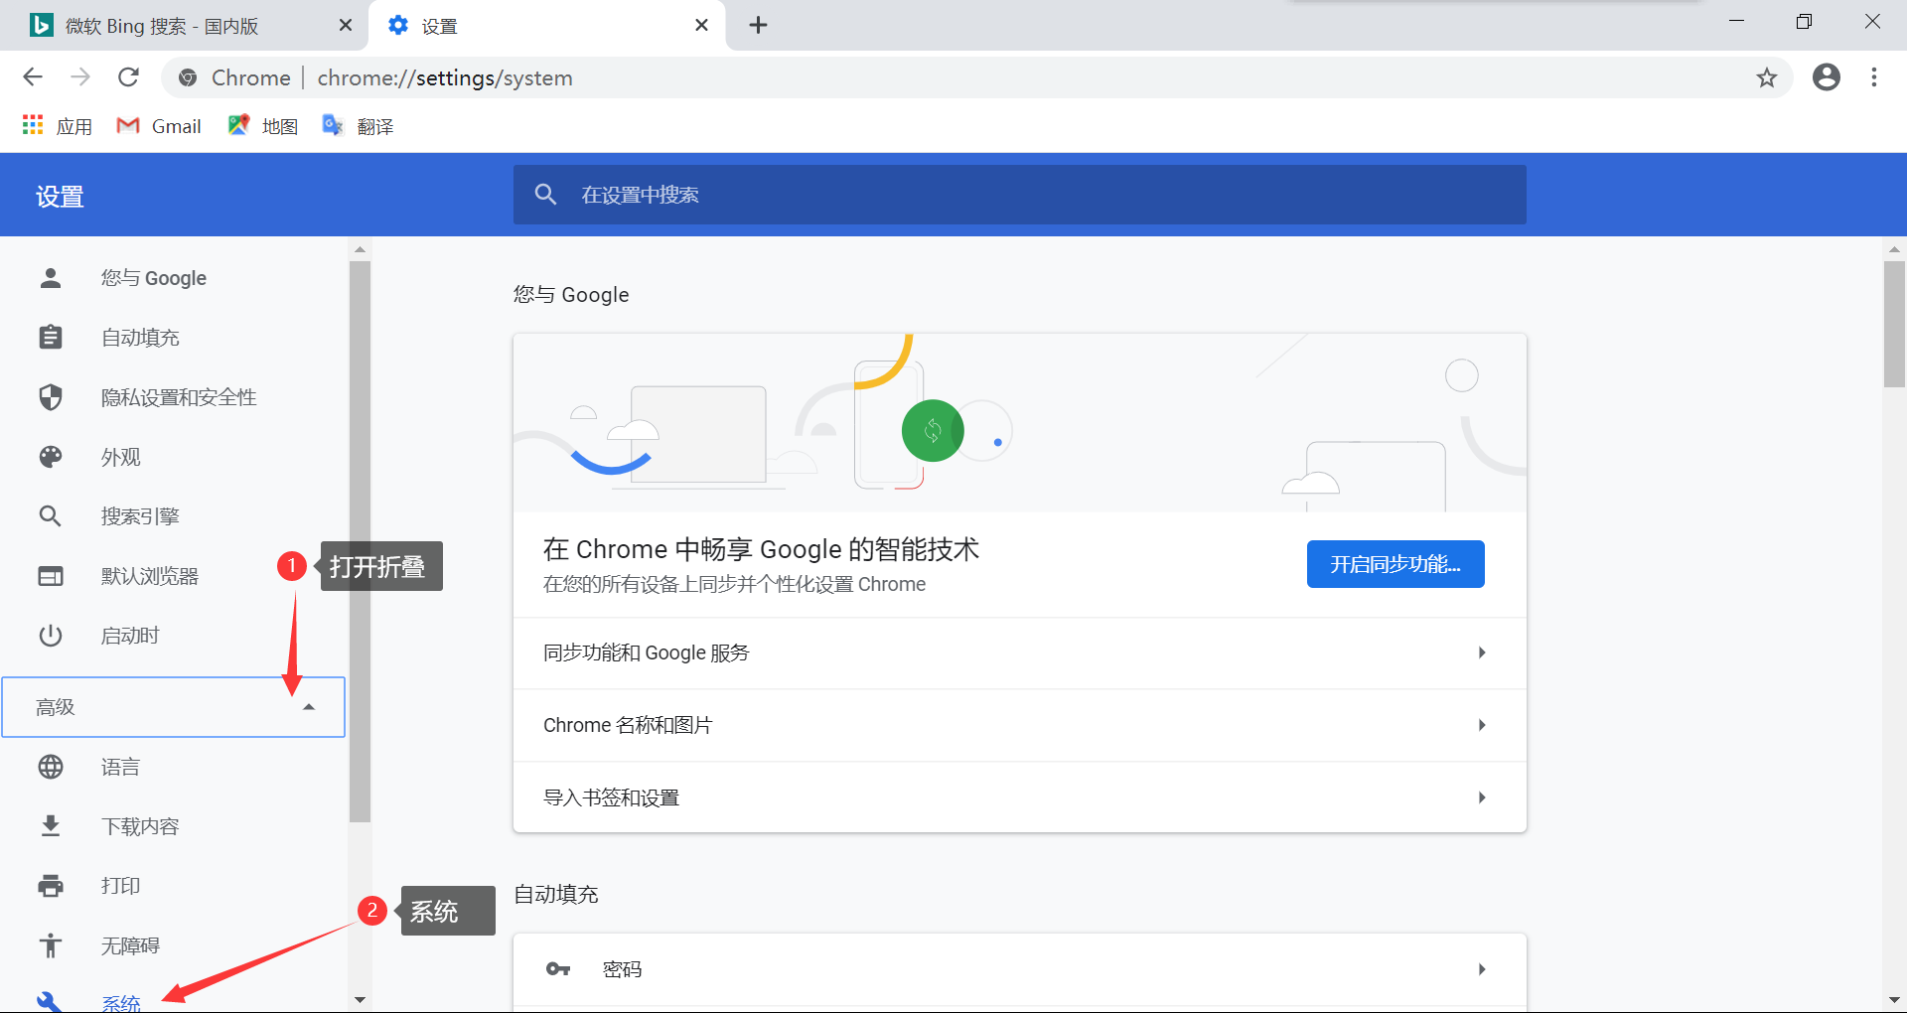Open the Chrome three-dot menu

pos(1875,77)
